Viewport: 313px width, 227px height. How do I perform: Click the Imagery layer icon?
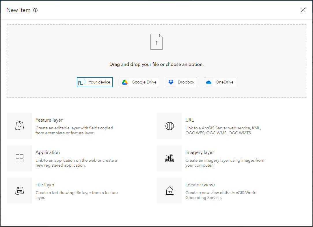pos(169,158)
